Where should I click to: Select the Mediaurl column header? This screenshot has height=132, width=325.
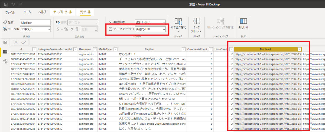(268, 49)
